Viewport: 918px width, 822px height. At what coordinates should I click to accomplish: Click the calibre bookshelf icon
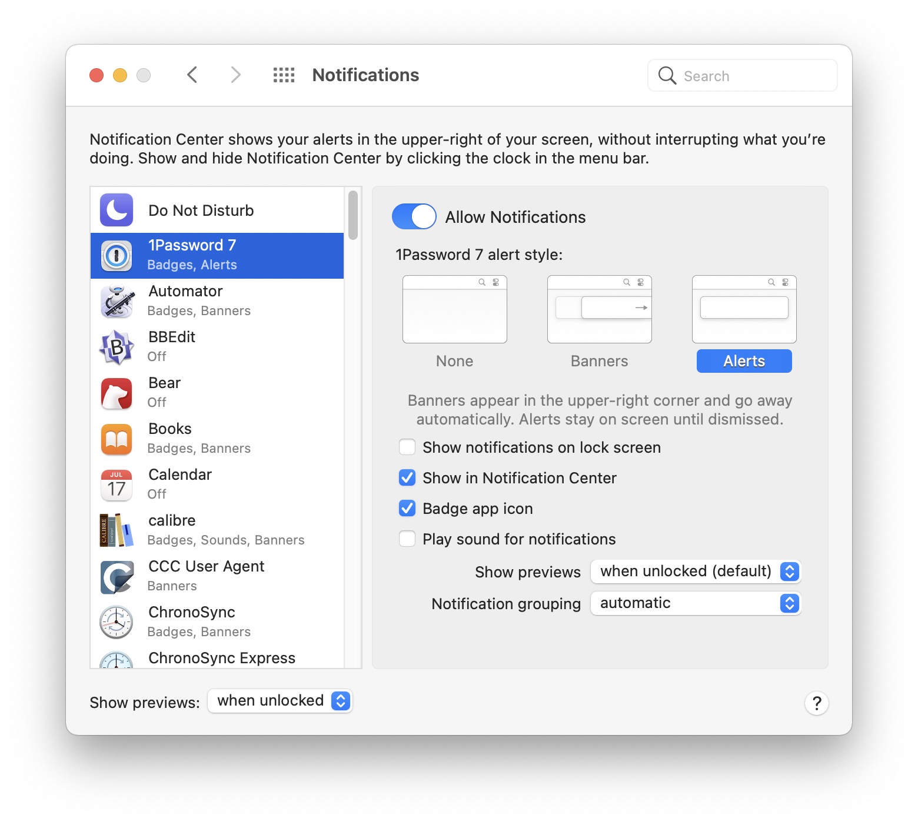pos(117,530)
